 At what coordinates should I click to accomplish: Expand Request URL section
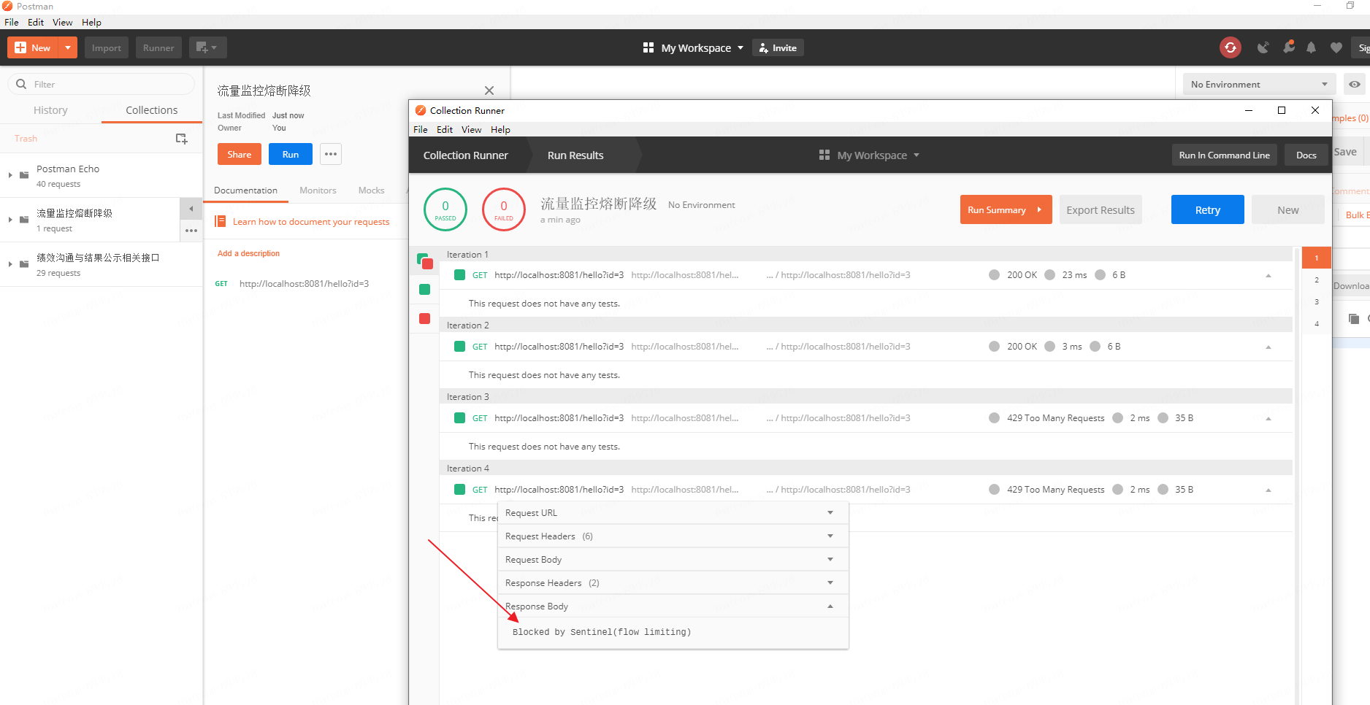[673, 513]
